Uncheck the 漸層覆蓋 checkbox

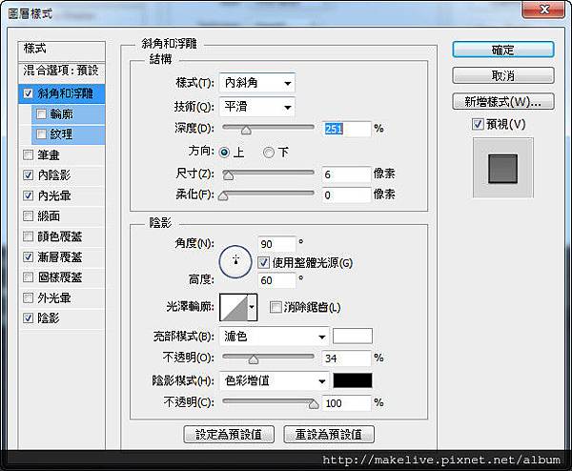(28, 256)
